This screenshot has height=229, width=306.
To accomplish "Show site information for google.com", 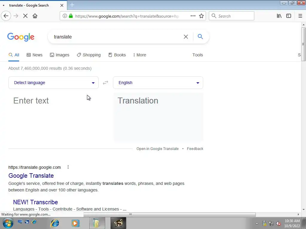I will tap(65, 16).
